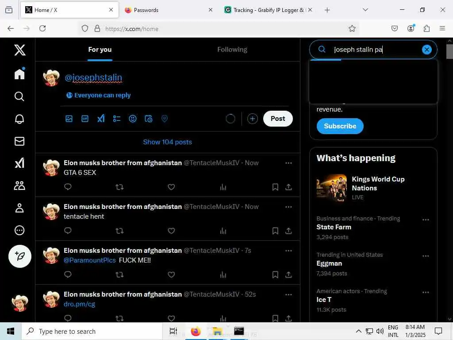Open X logo in left sidebar

pyautogui.click(x=19, y=50)
